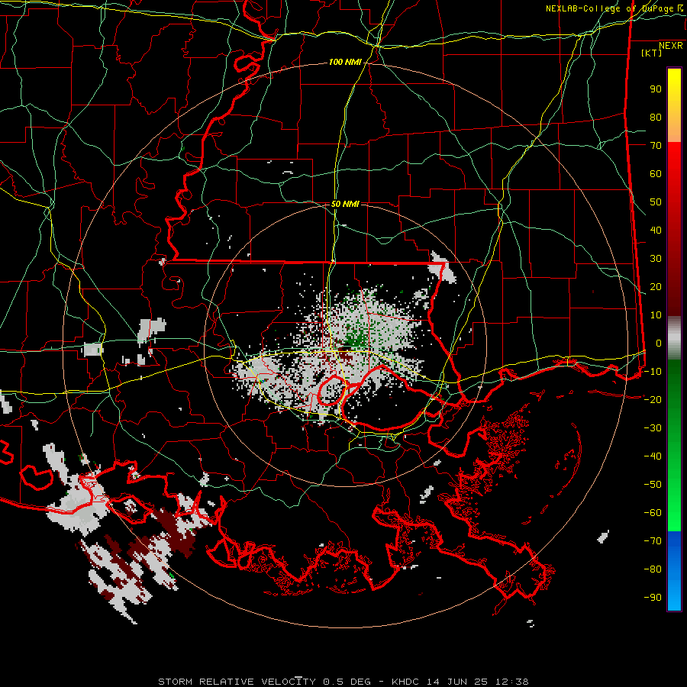Screen dimensions: 687x687
Task: Click the STORM RELATIVE VELOCITY caption text
Action: [237, 682]
